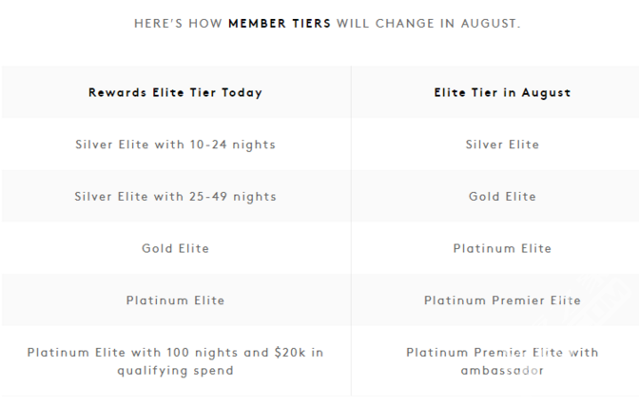Click the Platinum Elite cell in Today column
The height and width of the screenshot is (406, 639).
(x=176, y=300)
